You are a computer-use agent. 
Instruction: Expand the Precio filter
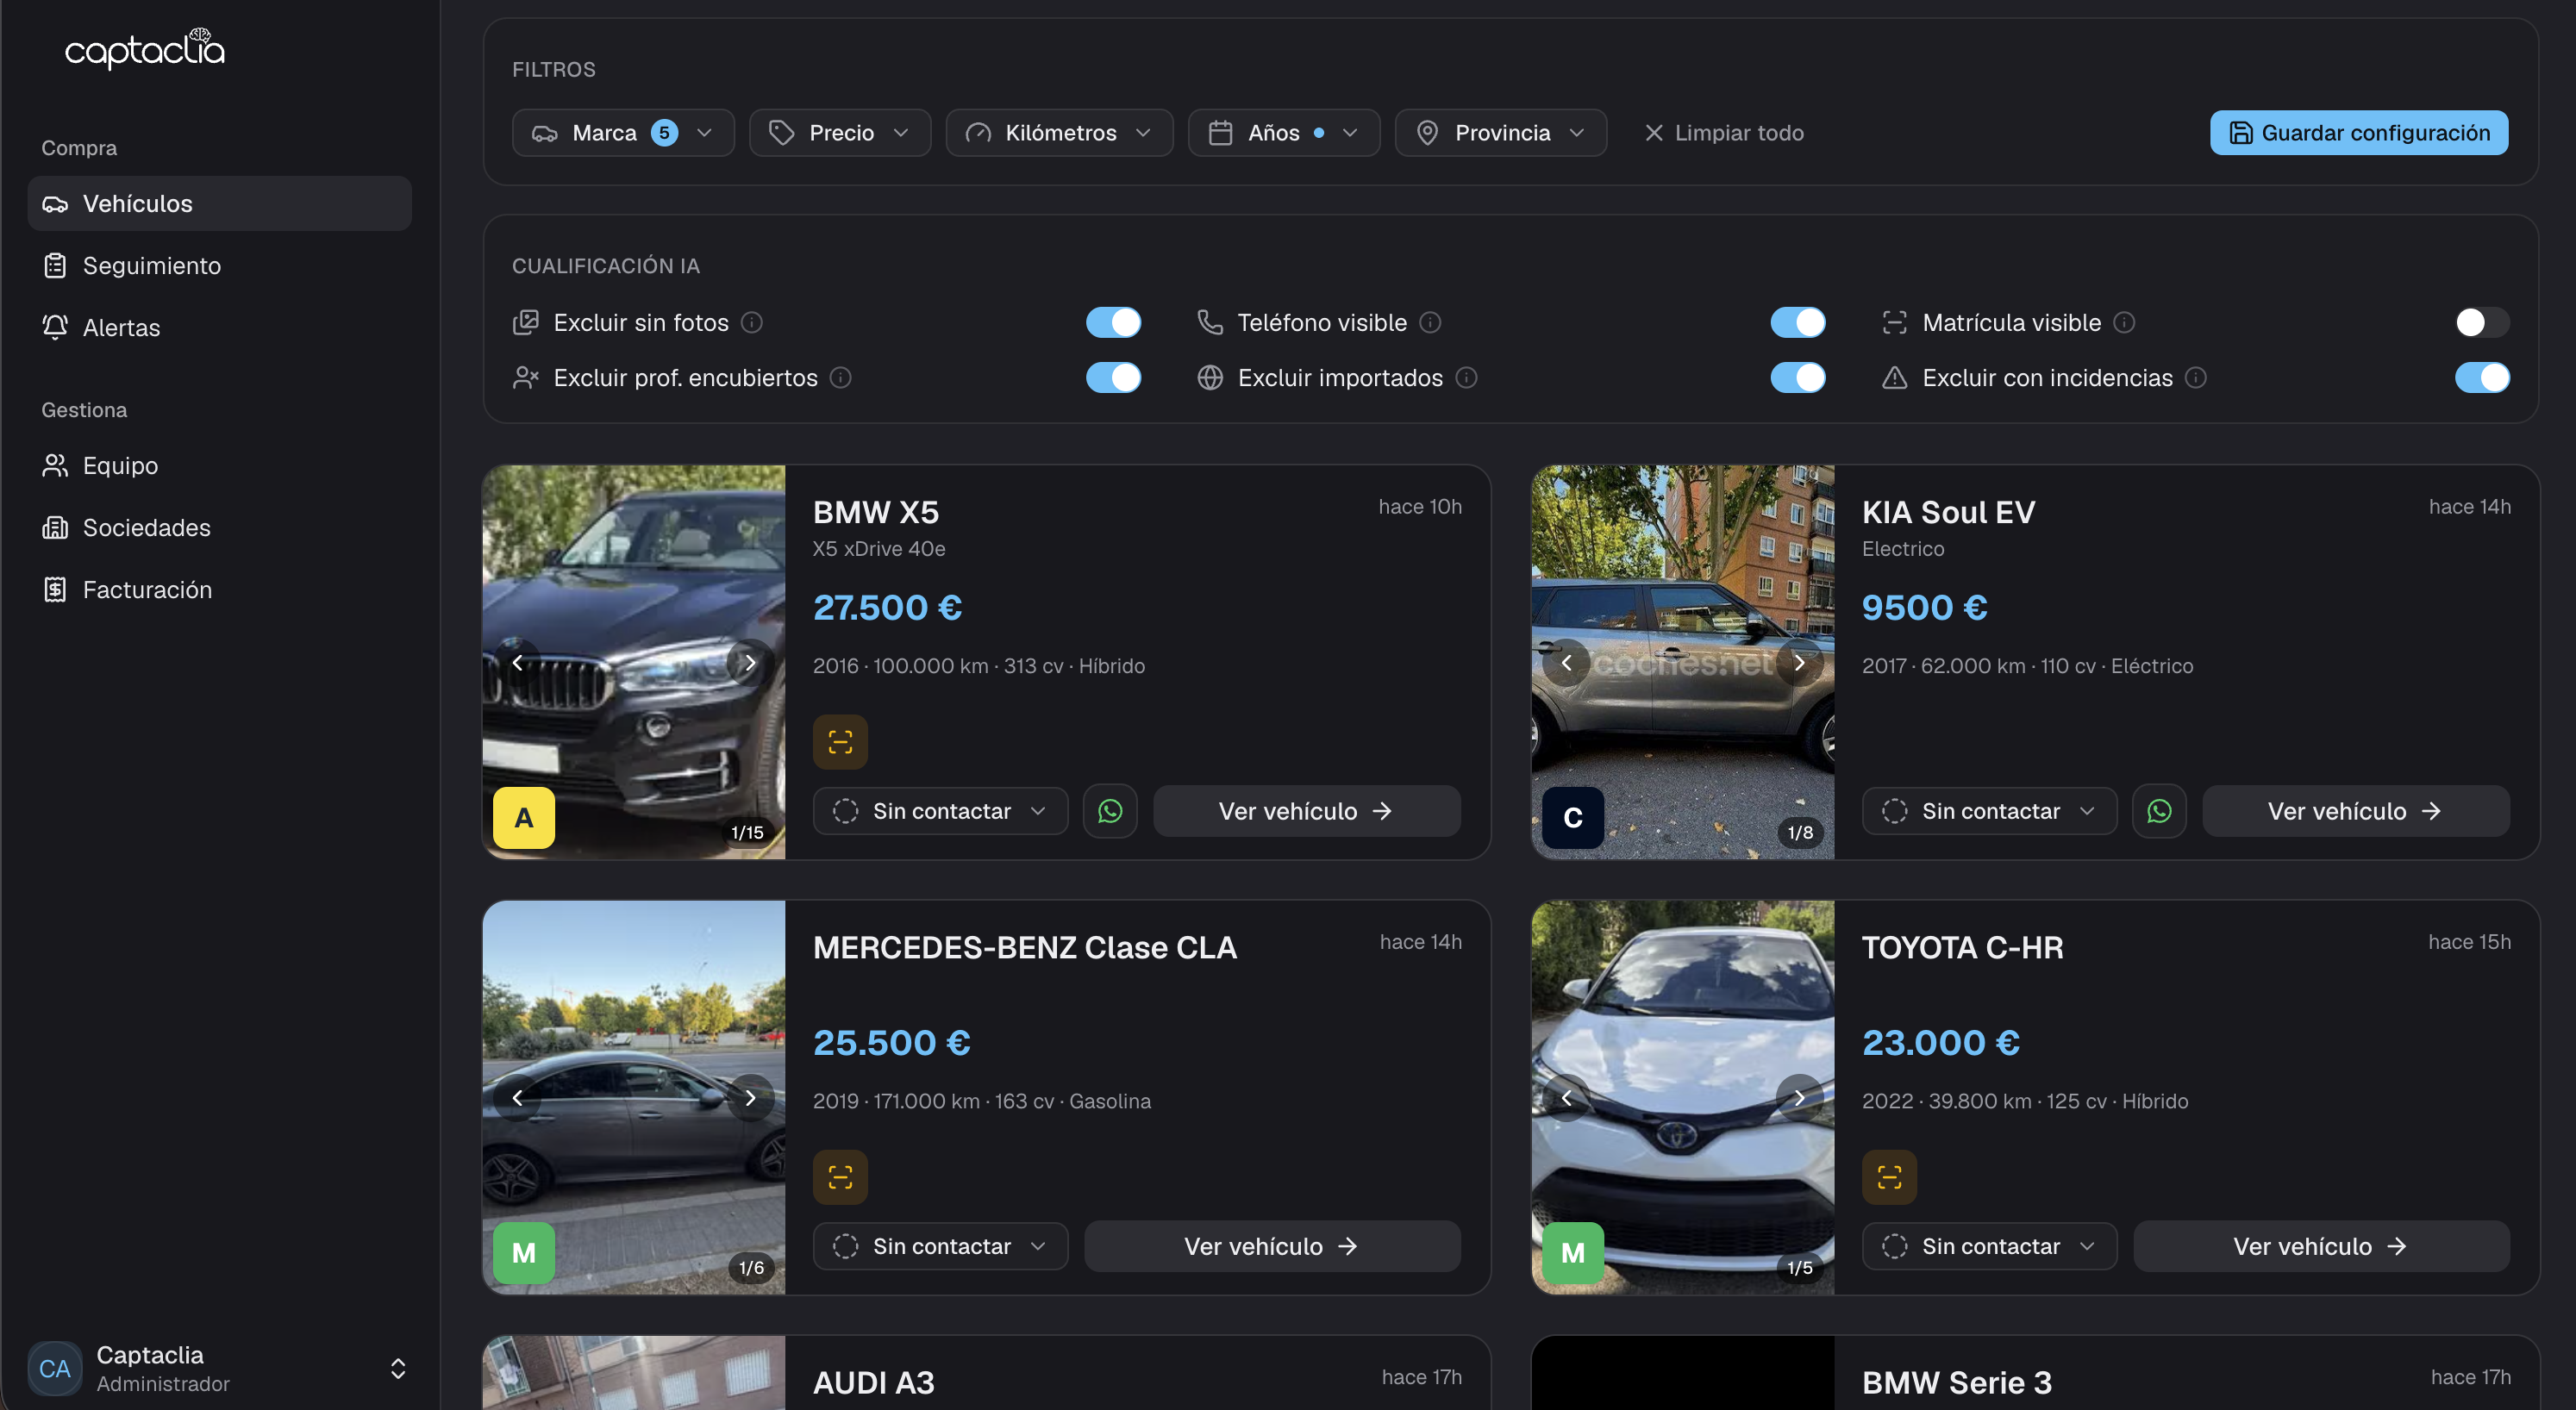[840, 133]
